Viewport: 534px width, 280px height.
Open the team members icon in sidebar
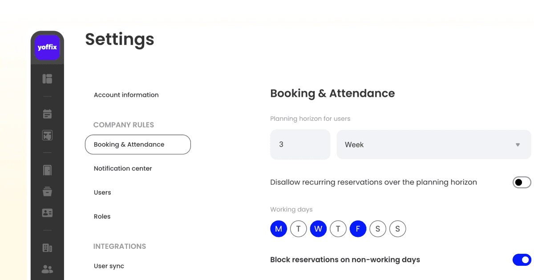(47, 268)
